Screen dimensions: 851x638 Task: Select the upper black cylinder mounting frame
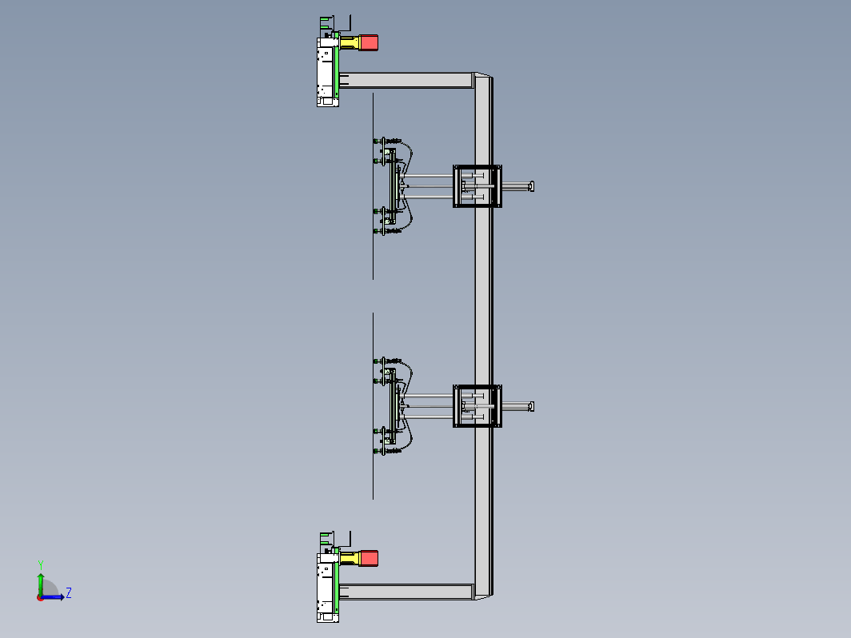[x=477, y=186]
